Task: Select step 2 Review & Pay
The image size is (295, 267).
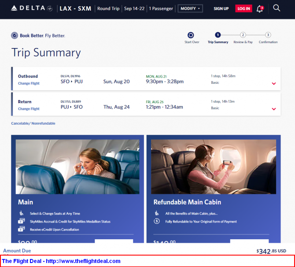Action: pyautogui.click(x=243, y=35)
